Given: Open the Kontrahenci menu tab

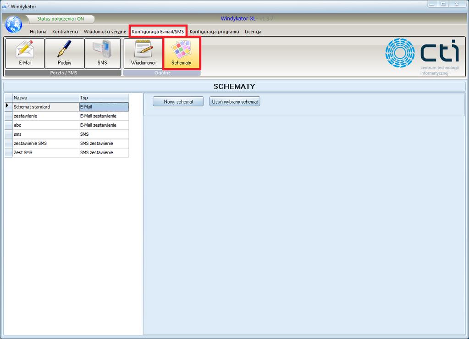Looking at the screenshot, I should 65,31.
